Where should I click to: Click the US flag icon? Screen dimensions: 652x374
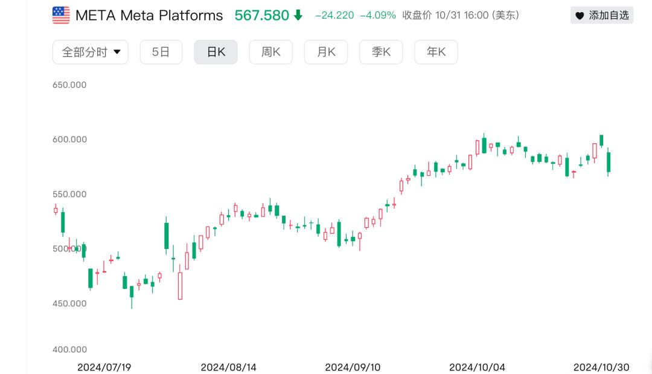(x=61, y=15)
